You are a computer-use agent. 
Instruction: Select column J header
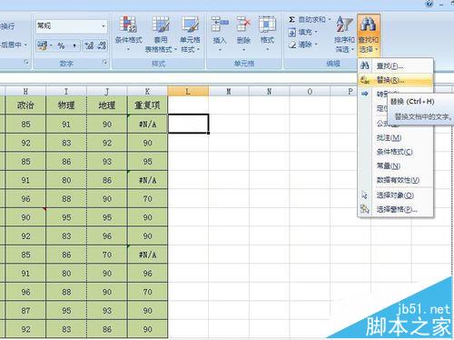pyautogui.click(x=107, y=91)
